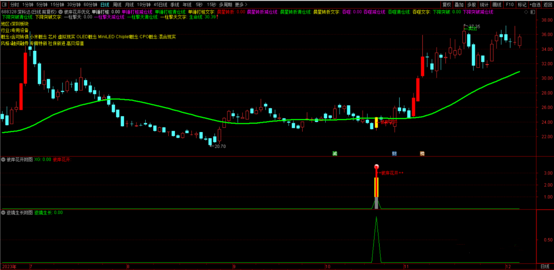Open settings icon for 逆境生长附图 panel
The image size is (554, 270).
4,212
